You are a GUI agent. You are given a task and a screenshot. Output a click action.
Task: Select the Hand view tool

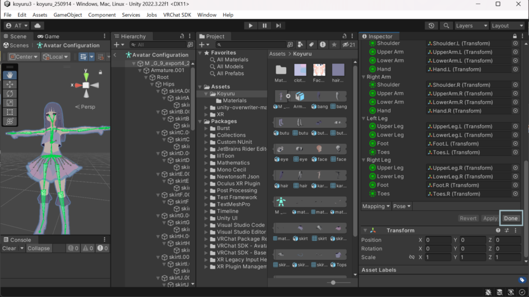[9, 75]
